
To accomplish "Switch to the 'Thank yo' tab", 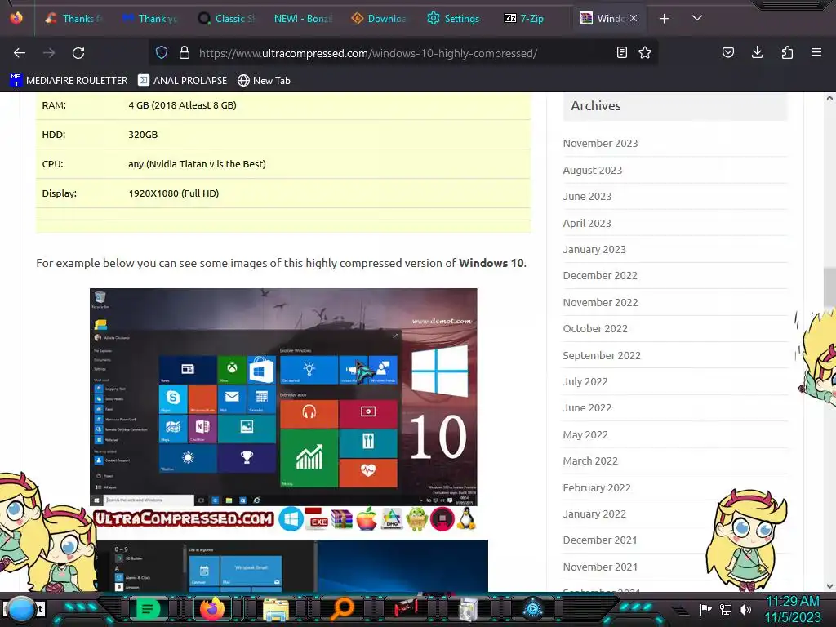I will (x=149, y=19).
